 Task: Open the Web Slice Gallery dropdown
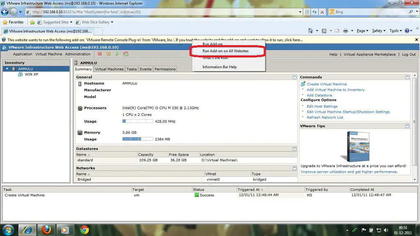click(112, 22)
